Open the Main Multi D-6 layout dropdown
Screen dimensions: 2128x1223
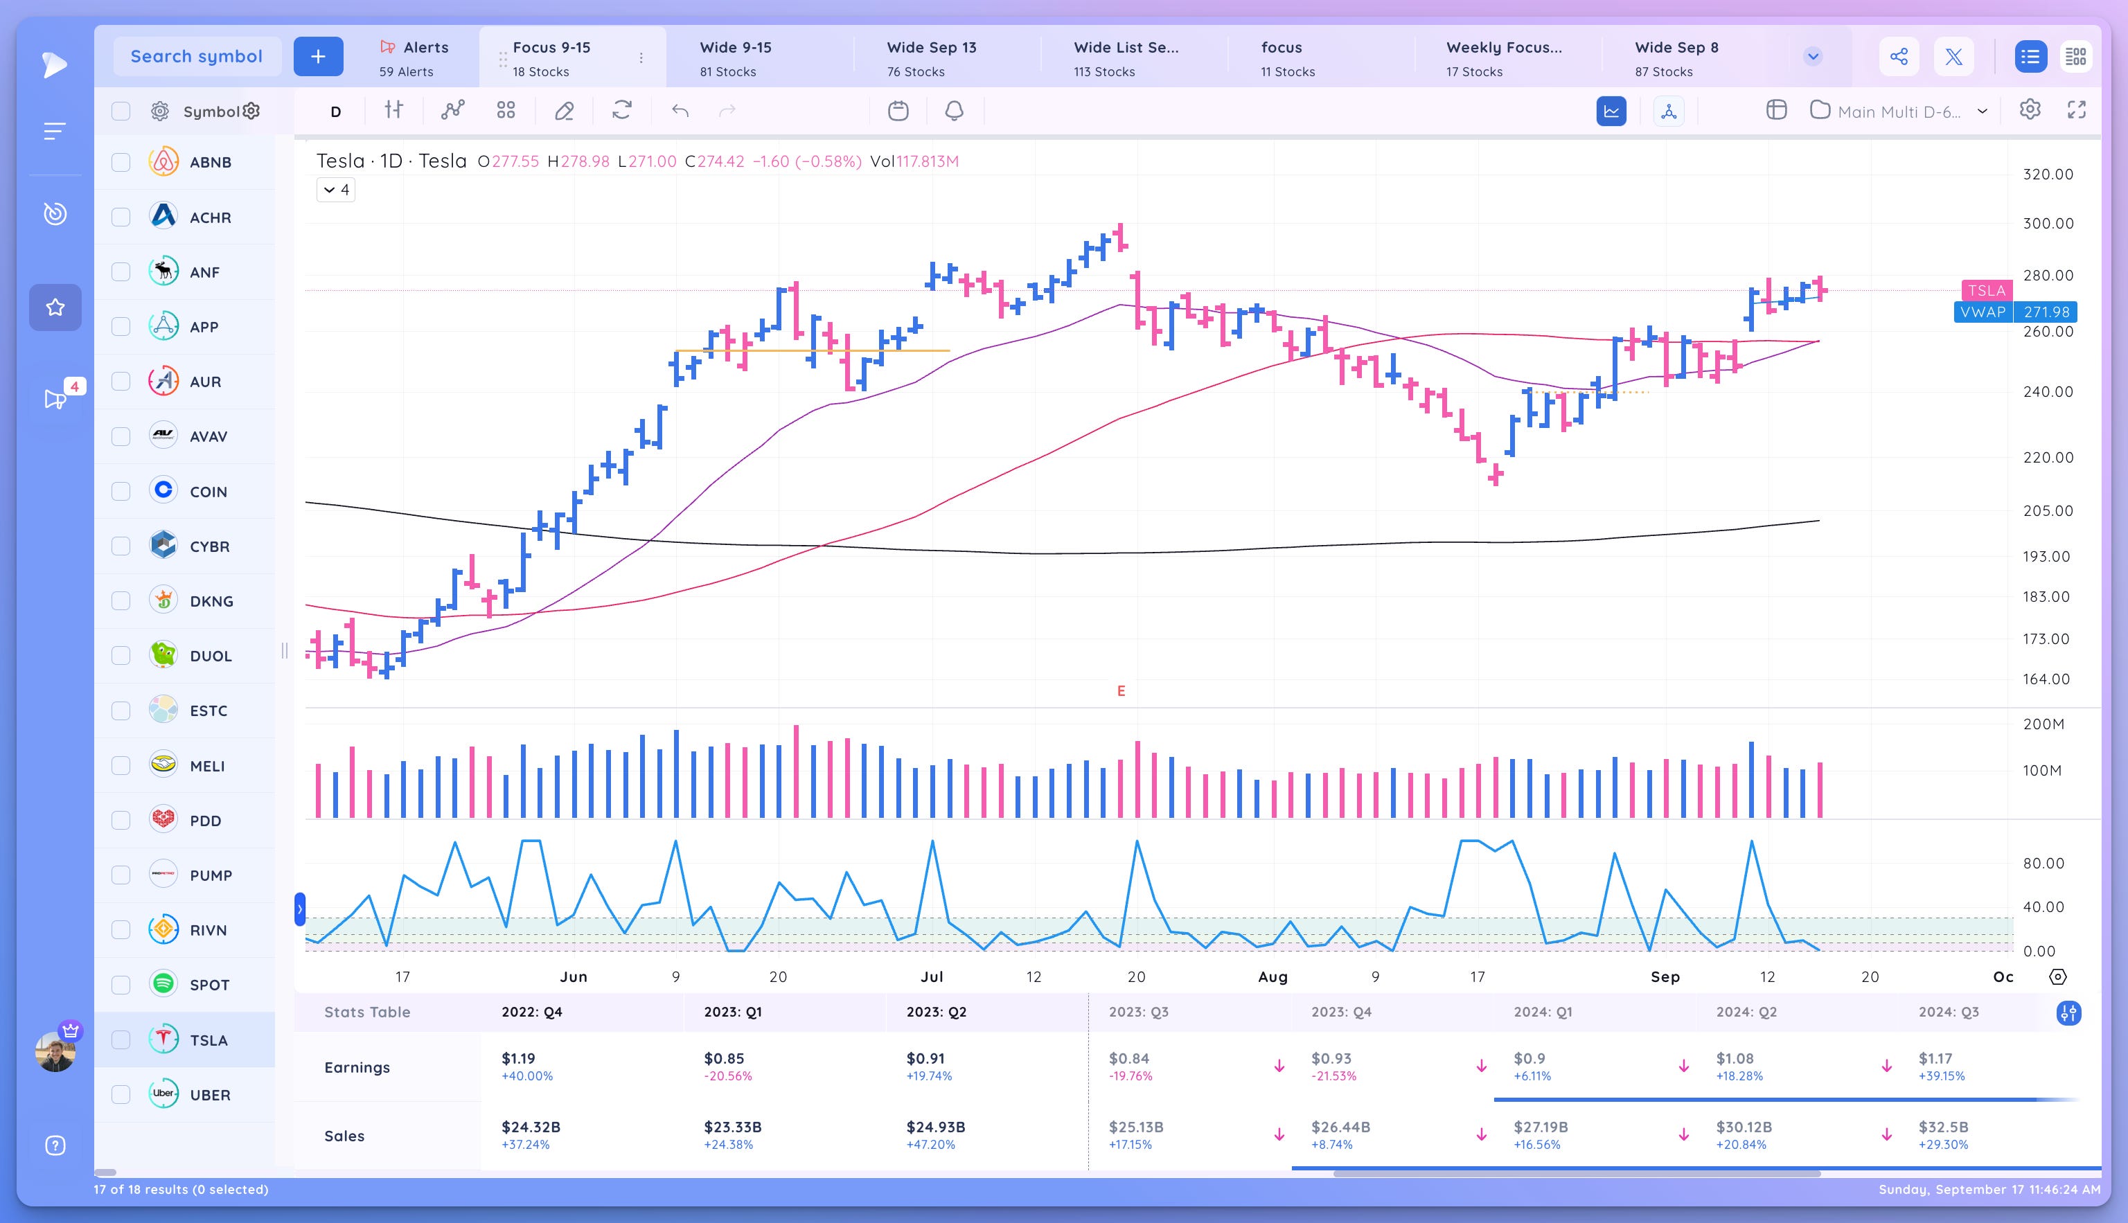(x=1900, y=111)
